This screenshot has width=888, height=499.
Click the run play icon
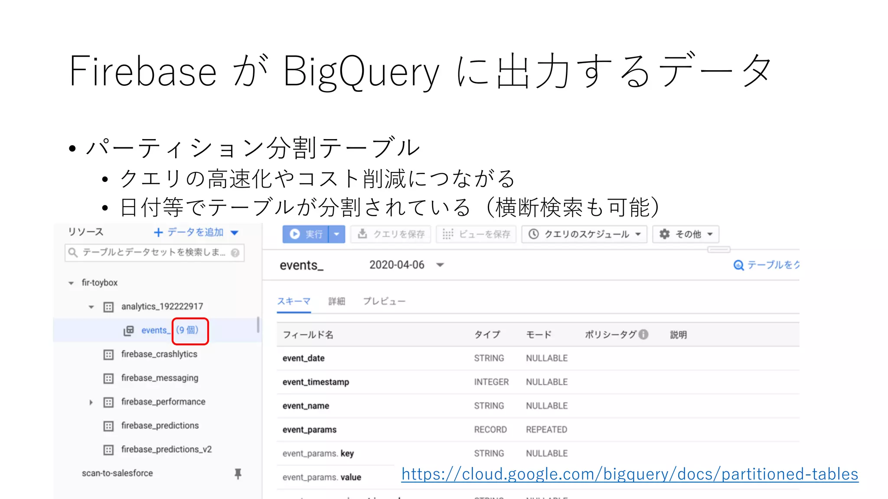point(295,234)
